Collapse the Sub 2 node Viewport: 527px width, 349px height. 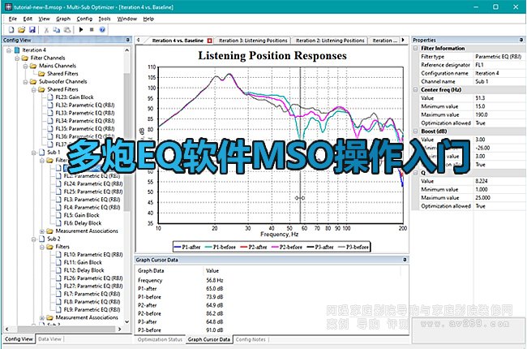point(33,239)
